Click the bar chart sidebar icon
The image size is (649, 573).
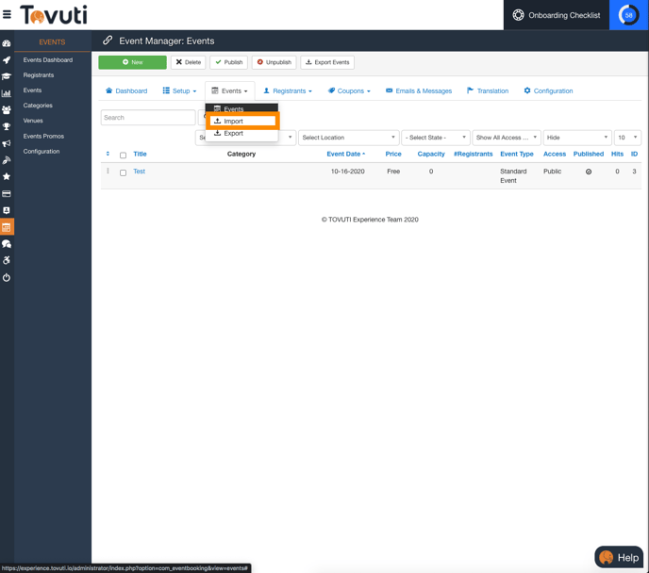7,93
